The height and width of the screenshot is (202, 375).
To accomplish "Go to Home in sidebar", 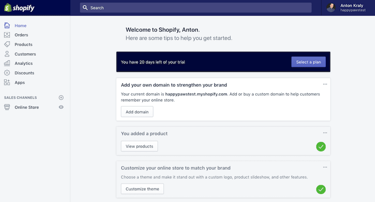I will [x=21, y=26].
